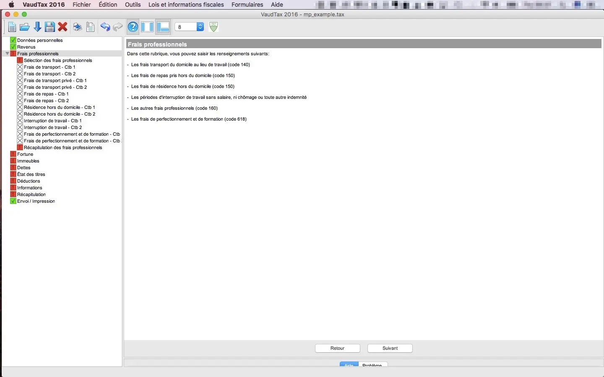Click the green check icon beside Revenus
The height and width of the screenshot is (377, 604).
coord(13,47)
